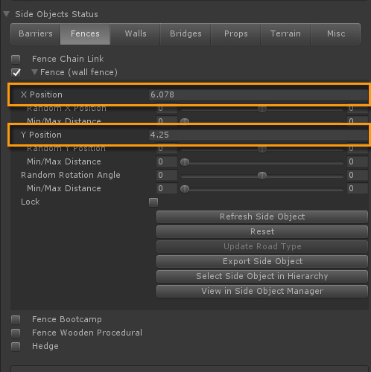Collapse the Side Objects Status section
This screenshot has height=372, width=371.
pyautogui.click(x=7, y=14)
